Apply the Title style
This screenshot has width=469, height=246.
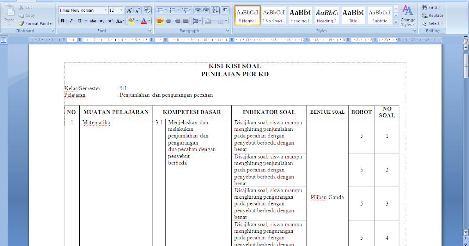pyautogui.click(x=353, y=16)
